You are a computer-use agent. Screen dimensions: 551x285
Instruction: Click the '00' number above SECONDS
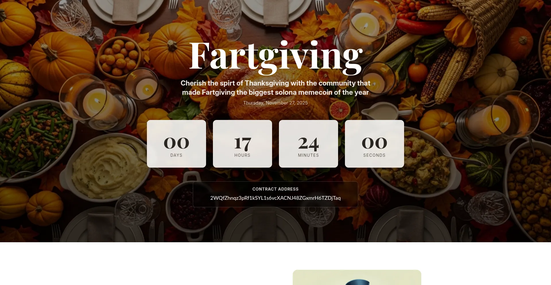[375, 143]
